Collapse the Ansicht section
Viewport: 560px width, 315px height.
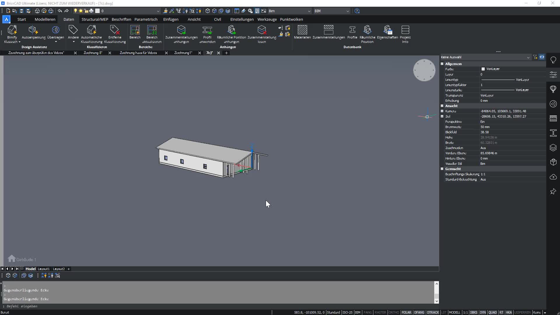pos(442,106)
